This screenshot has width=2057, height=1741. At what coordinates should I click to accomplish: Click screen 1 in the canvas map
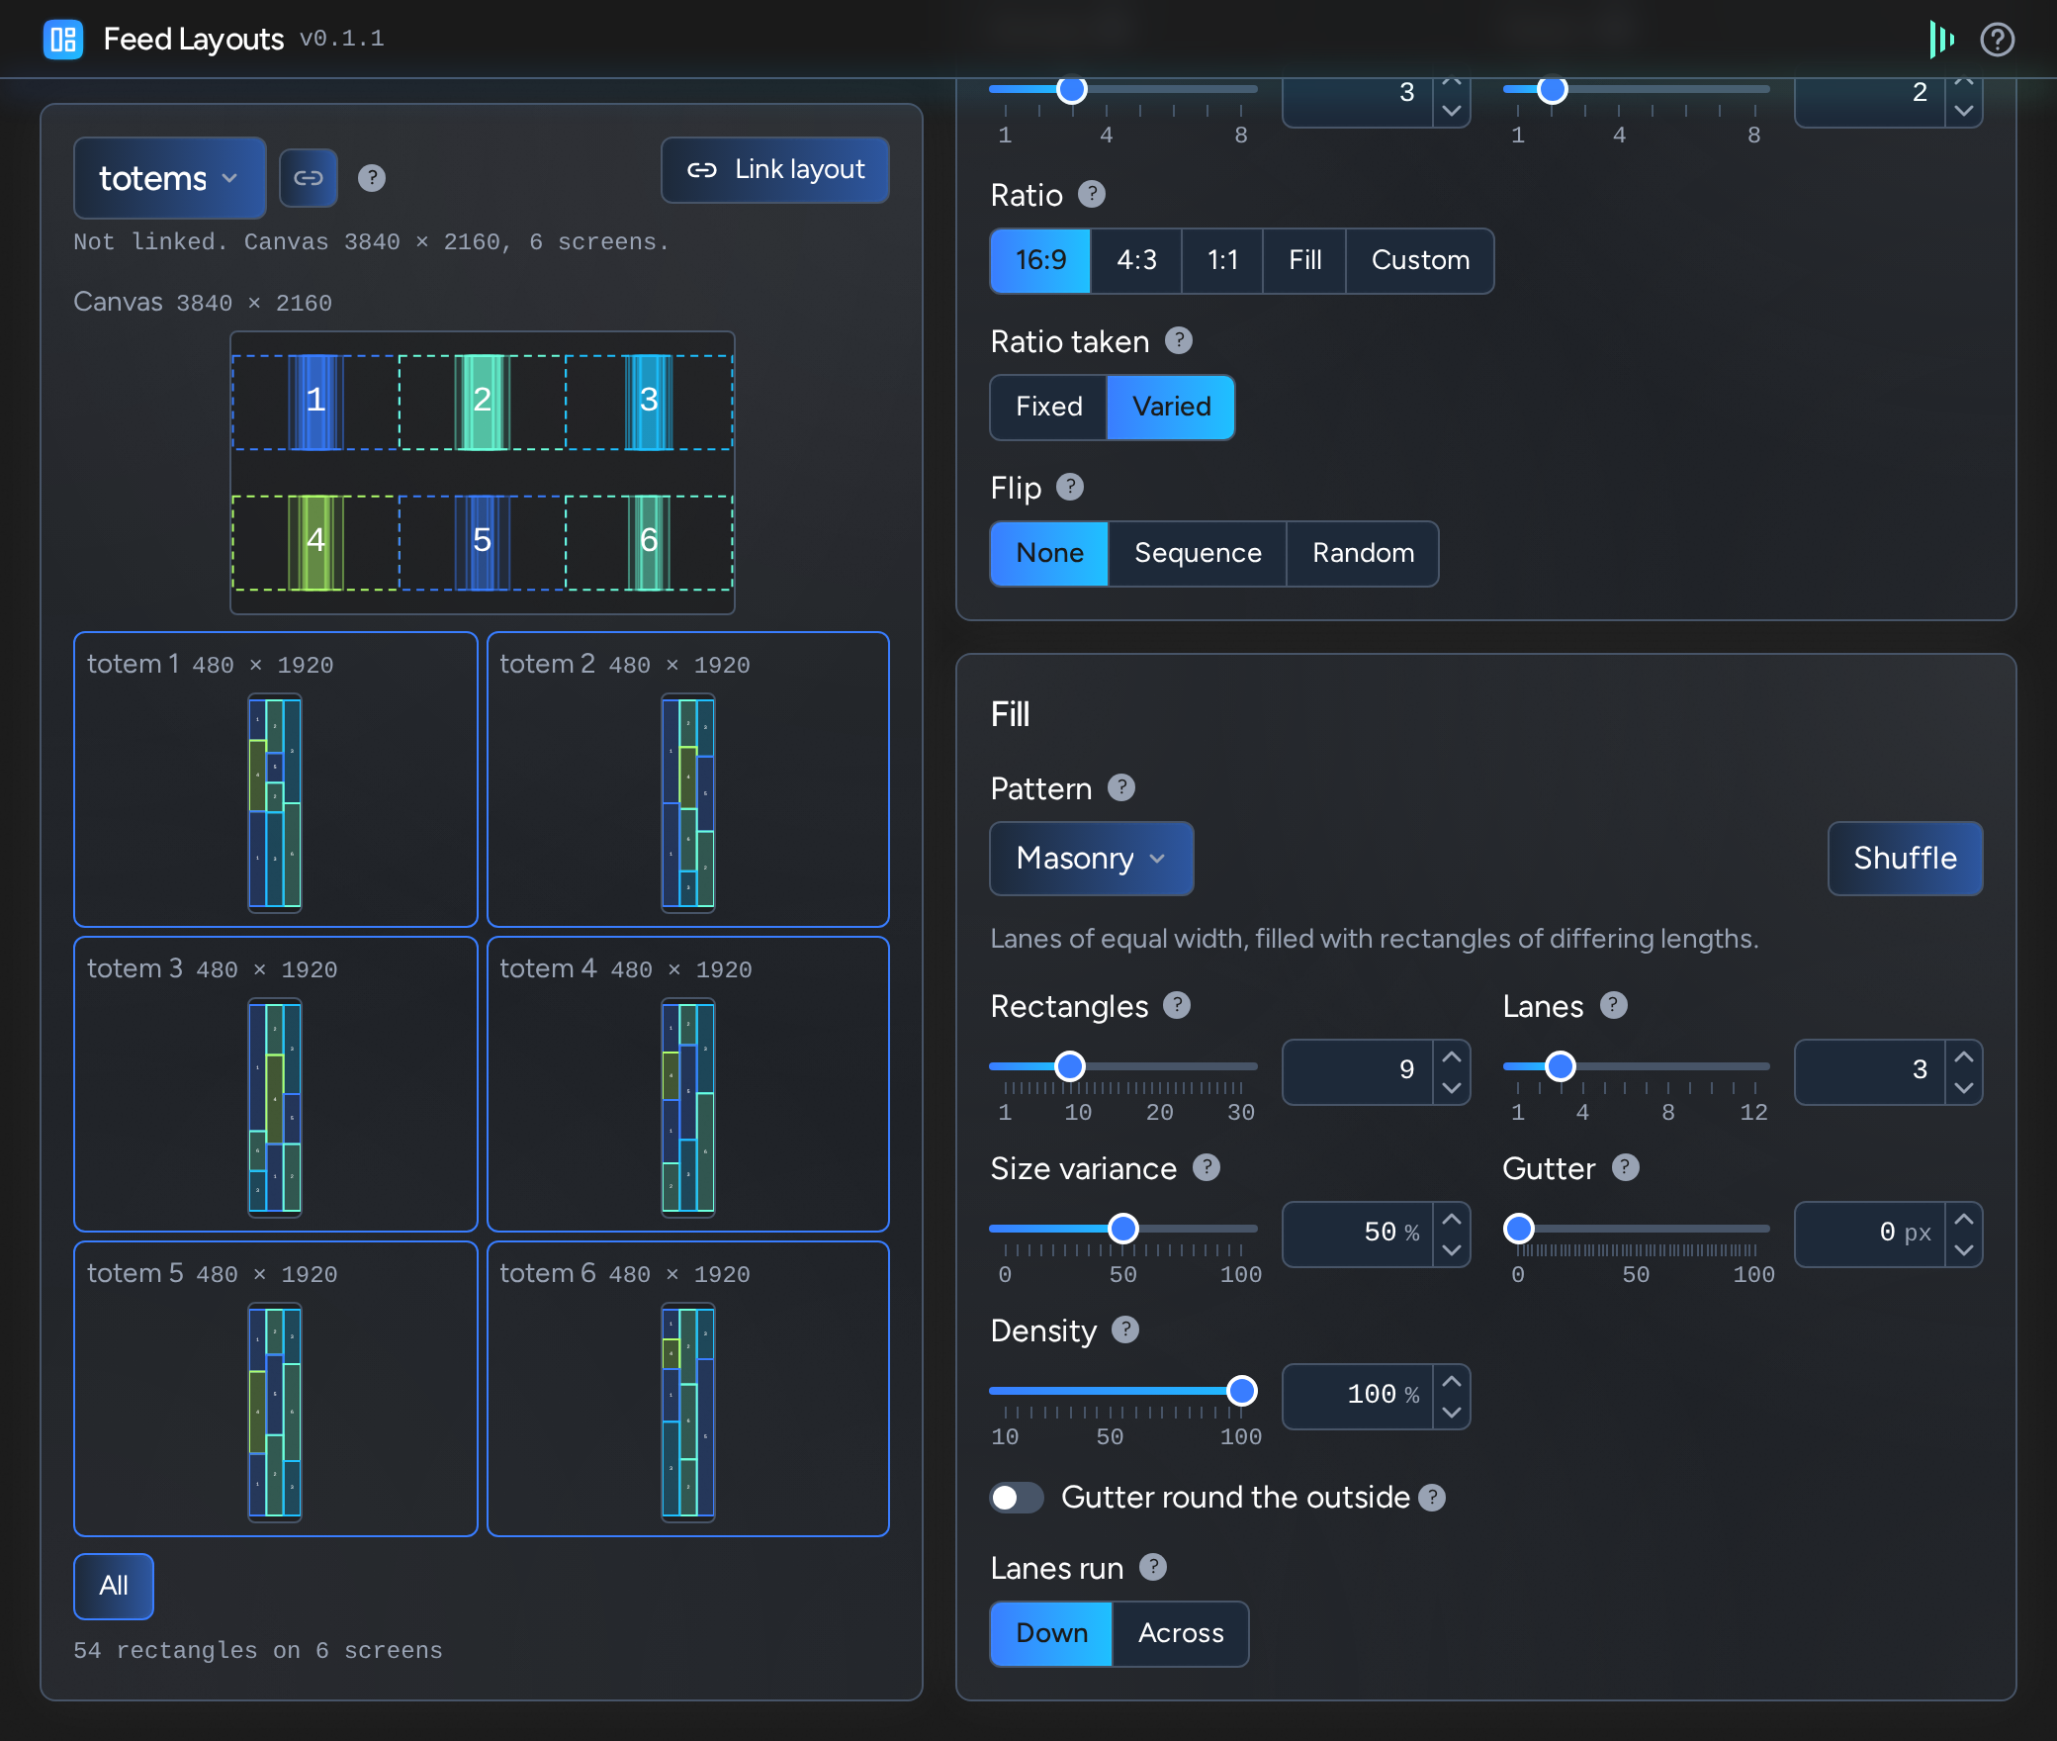pyautogui.click(x=315, y=403)
